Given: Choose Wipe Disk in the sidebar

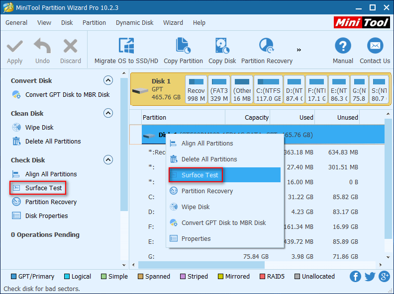Looking at the screenshot, I should point(33,127).
